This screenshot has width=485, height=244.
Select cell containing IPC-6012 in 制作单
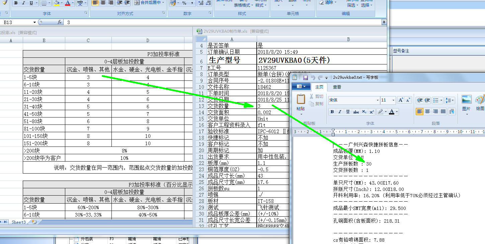coord(273,132)
